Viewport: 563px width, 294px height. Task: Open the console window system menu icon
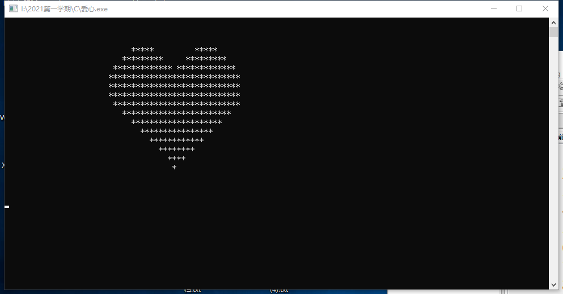13,8
